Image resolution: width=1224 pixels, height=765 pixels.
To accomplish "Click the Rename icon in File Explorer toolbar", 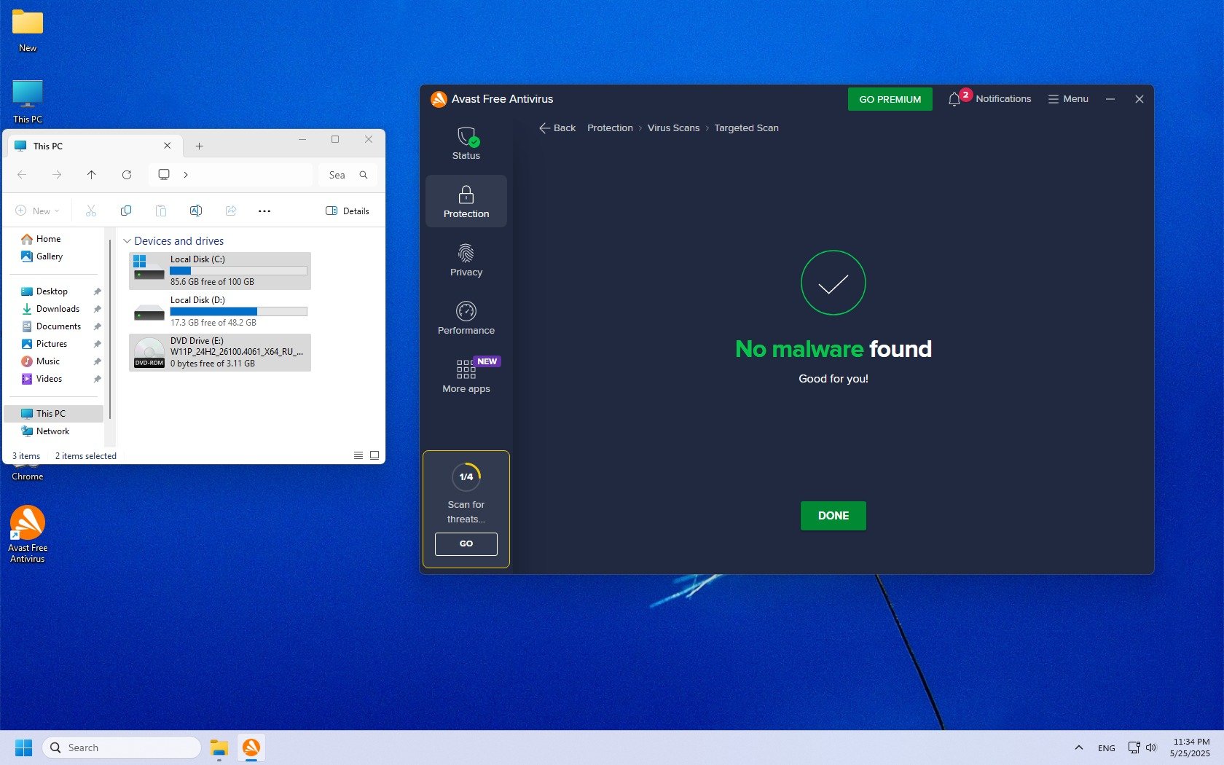I will (196, 211).
